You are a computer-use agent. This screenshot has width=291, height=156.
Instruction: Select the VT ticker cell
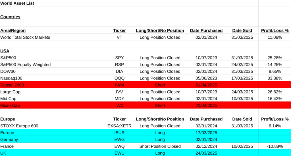pyautogui.click(x=119, y=37)
